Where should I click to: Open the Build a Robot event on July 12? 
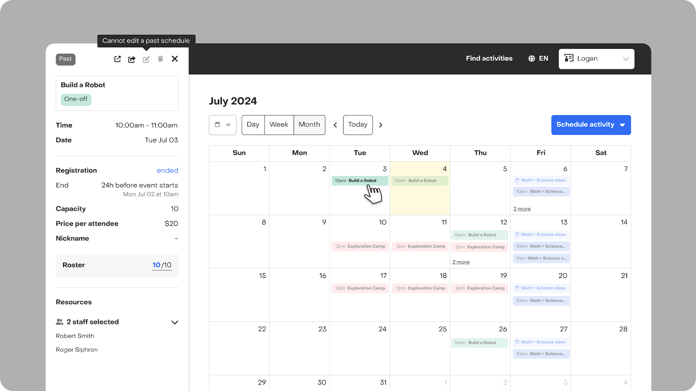pyautogui.click(x=480, y=235)
